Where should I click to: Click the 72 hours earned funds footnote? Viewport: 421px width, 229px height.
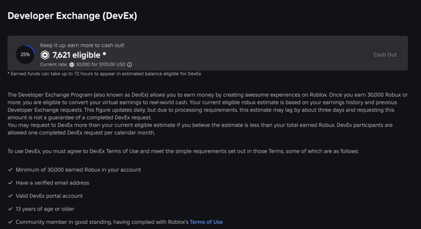[x=105, y=74]
